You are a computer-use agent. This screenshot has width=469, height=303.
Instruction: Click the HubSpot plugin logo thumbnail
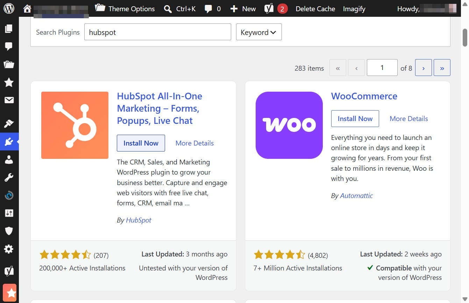[x=75, y=125]
